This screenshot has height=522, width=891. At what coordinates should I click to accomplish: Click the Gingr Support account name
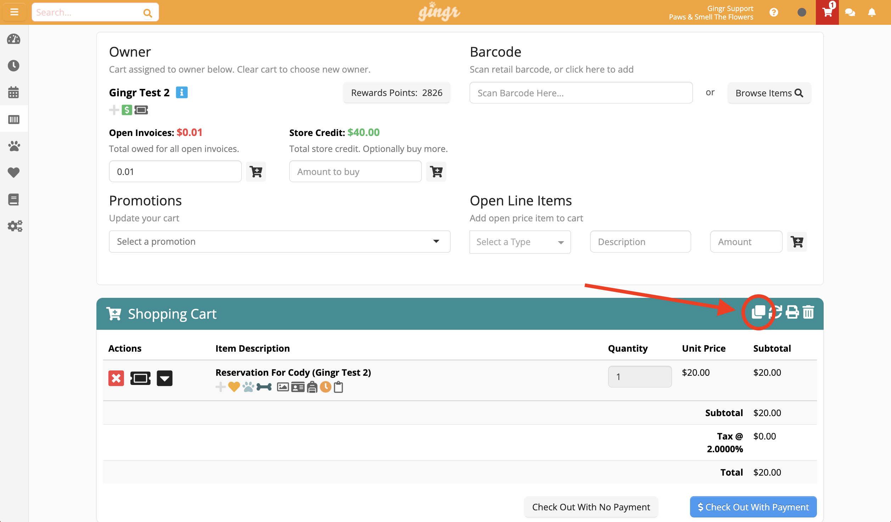(730, 8)
